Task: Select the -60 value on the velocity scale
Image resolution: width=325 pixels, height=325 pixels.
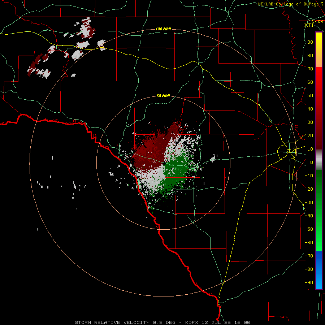Action: (x=309, y=243)
